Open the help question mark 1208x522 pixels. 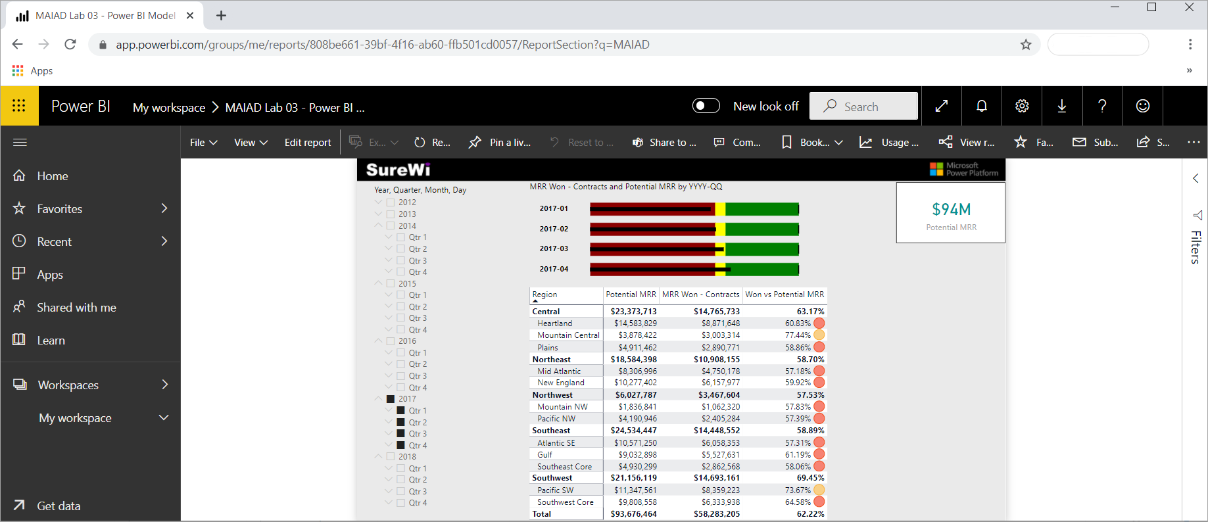pyautogui.click(x=1103, y=106)
